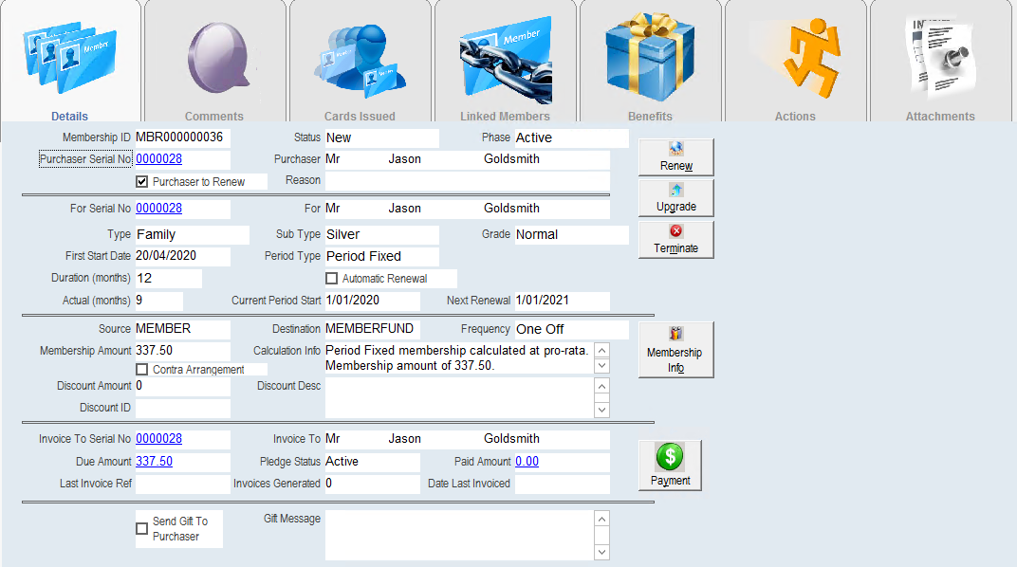Click into the Reason text field
This screenshot has height=567, width=1017.
coord(467,181)
